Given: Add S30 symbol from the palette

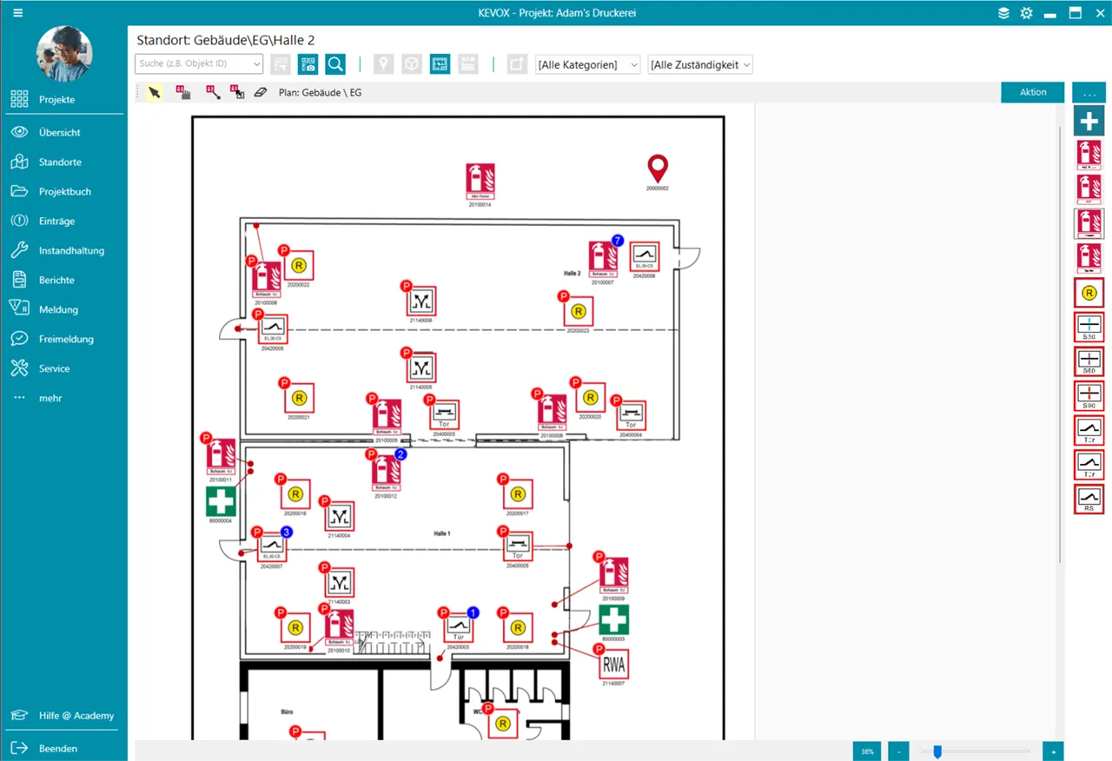Looking at the screenshot, I should (1089, 326).
